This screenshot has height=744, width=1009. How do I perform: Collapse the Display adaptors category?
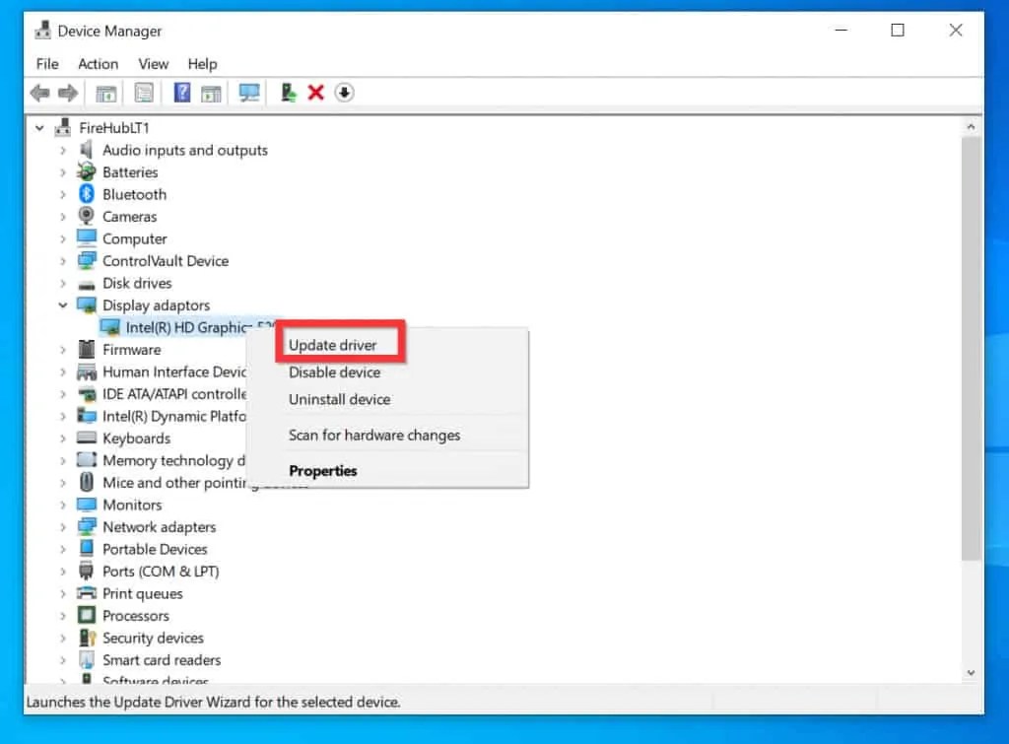pos(62,304)
